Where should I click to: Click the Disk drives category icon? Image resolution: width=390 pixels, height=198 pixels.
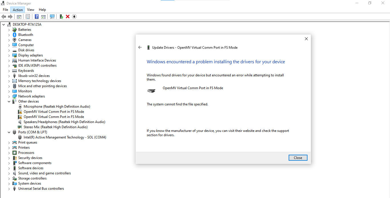pyautogui.click(x=15, y=50)
